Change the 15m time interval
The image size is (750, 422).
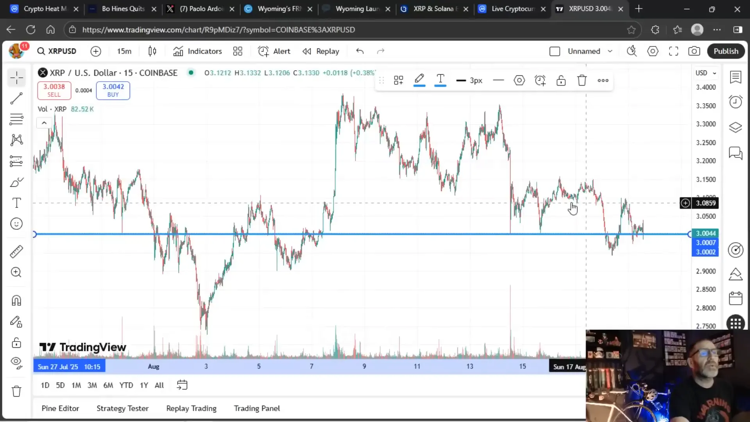coord(124,51)
